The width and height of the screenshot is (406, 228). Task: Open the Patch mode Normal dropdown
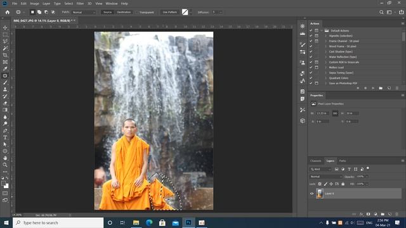point(84,12)
